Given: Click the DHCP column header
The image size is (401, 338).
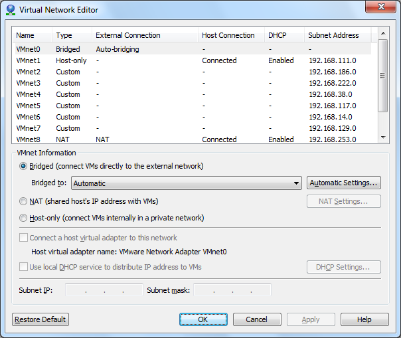Looking at the screenshot, I should click(284, 35).
